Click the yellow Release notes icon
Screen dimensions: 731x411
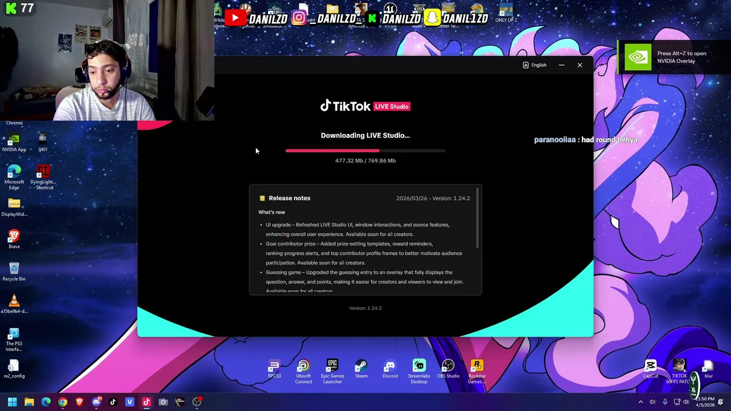pos(262,198)
